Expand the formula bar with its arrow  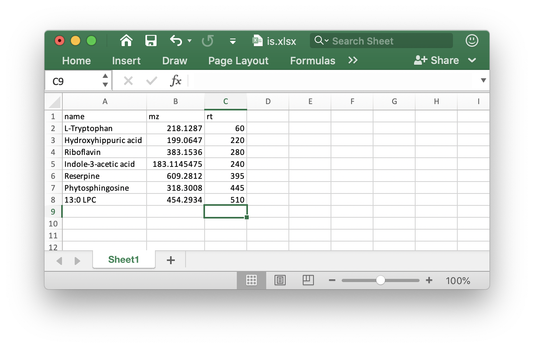coord(483,81)
